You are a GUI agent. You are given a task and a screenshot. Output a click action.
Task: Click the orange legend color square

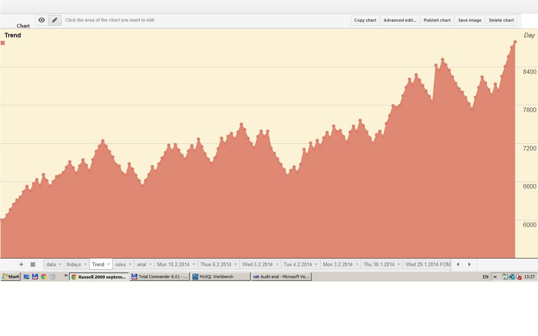(x=3, y=43)
